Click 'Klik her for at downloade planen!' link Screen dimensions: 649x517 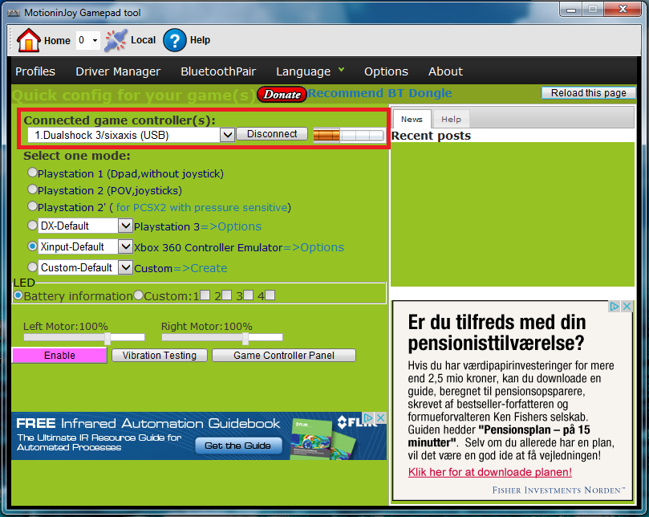(489, 472)
